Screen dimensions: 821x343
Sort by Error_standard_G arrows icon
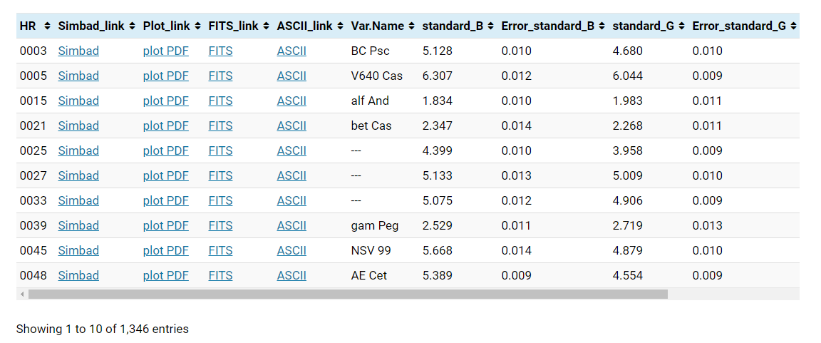click(x=793, y=26)
